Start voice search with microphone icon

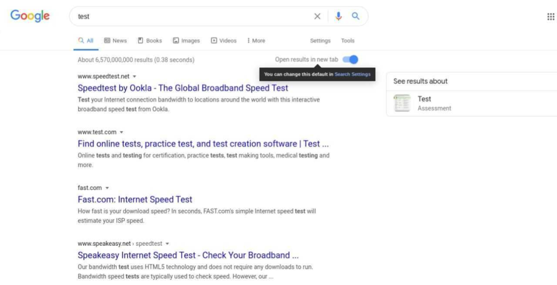click(x=338, y=16)
